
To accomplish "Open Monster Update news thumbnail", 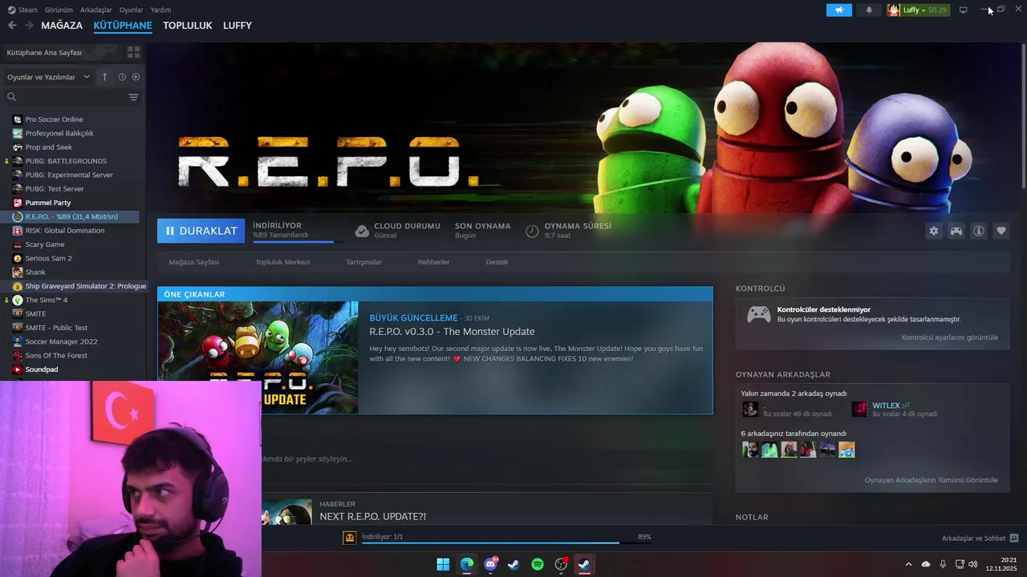I will point(258,357).
